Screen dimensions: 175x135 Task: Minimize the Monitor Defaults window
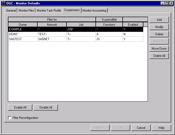[x=162, y=3]
